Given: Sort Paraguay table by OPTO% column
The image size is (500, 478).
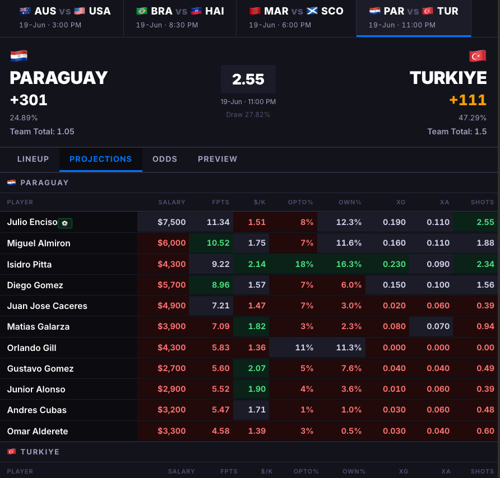Looking at the screenshot, I should pyautogui.click(x=300, y=202).
